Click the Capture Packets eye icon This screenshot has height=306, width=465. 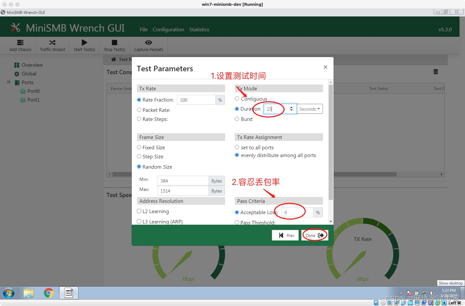click(148, 45)
